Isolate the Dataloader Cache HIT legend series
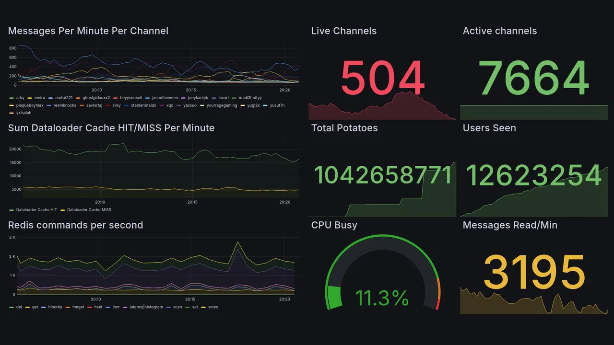The image size is (614, 345). point(33,210)
